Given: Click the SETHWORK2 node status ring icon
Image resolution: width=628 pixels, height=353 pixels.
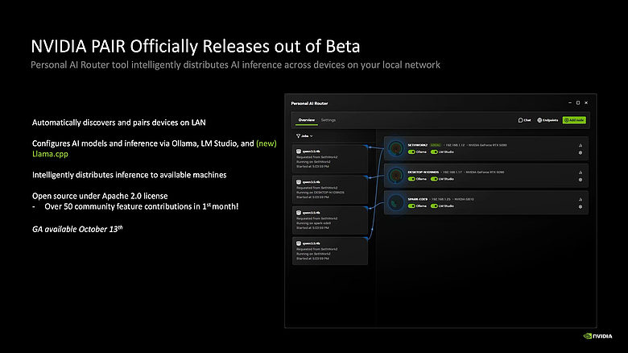Looking at the screenshot, I should [395, 148].
